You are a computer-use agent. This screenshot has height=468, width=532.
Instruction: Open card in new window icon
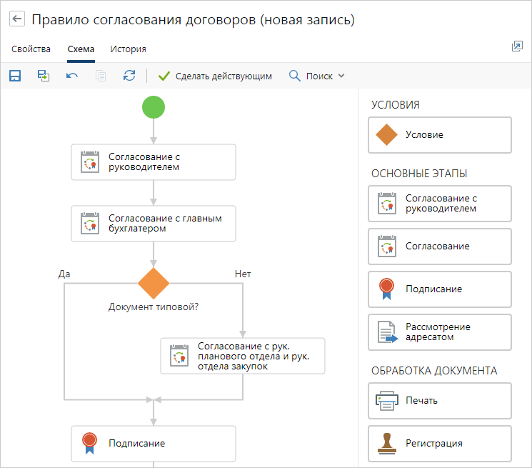click(x=517, y=46)
